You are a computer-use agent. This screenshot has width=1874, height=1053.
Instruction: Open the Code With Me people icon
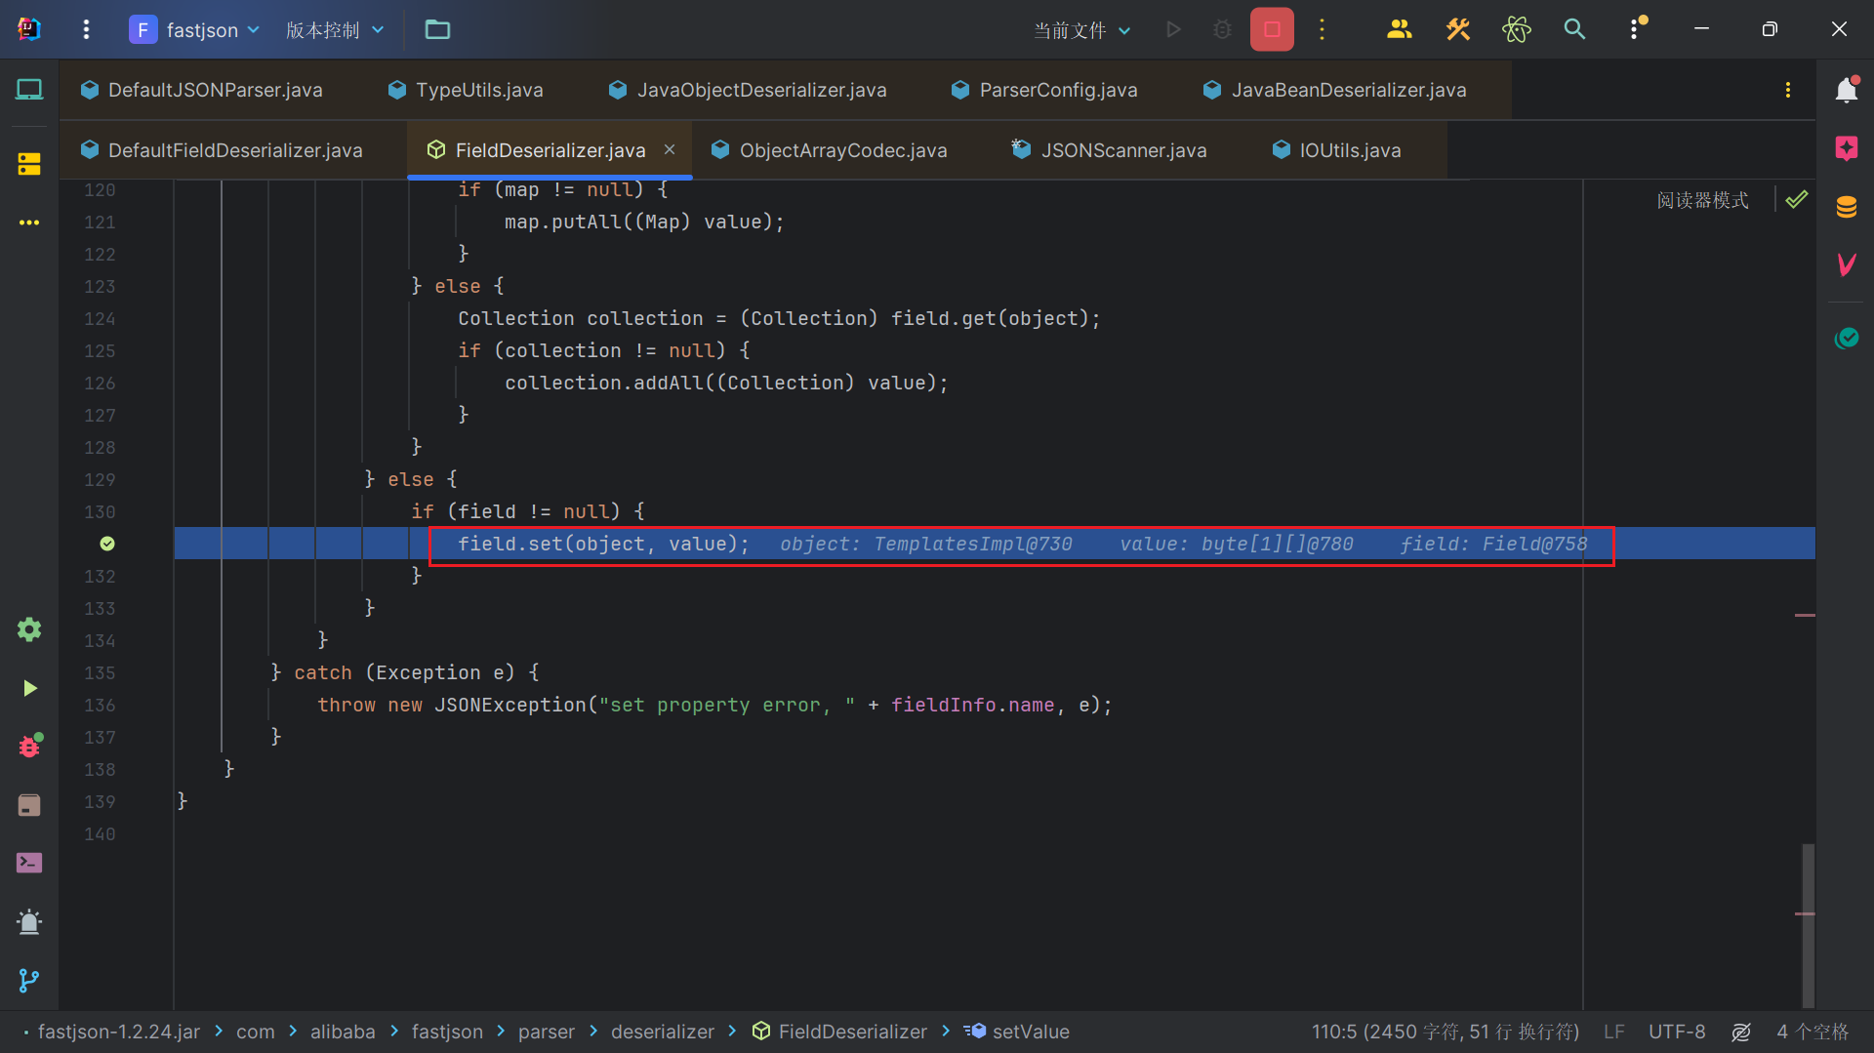pyautogui.click(x=1400, y=29)
